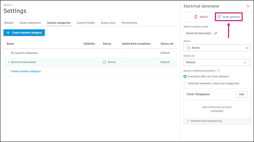Open the Status dropdown showing Active

[x=217, y=48]
